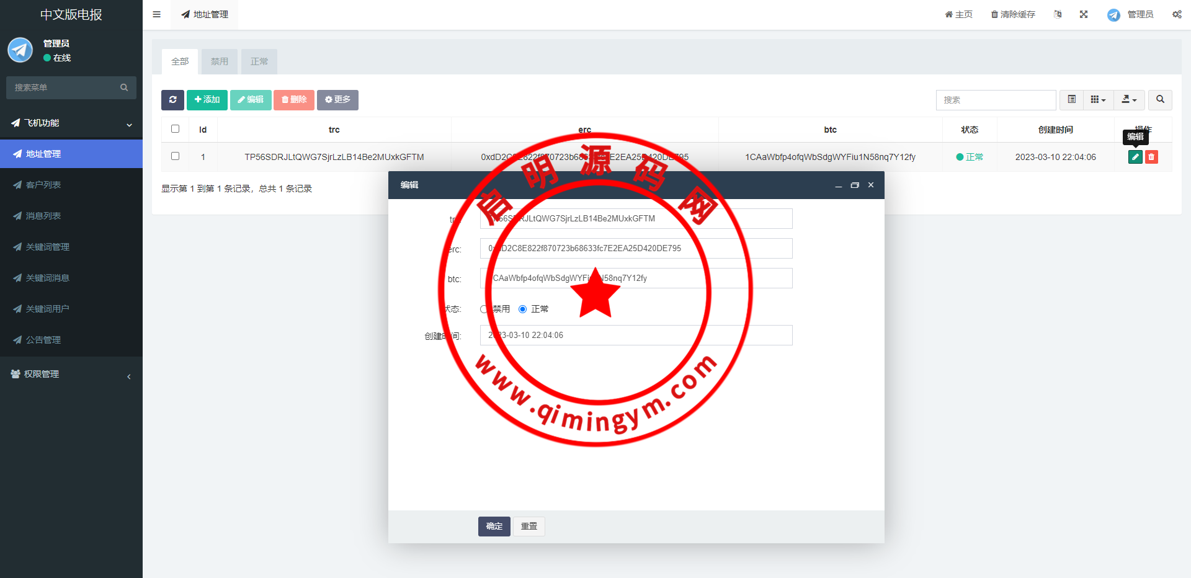Check the checkbox for row 1

[176, 156]
